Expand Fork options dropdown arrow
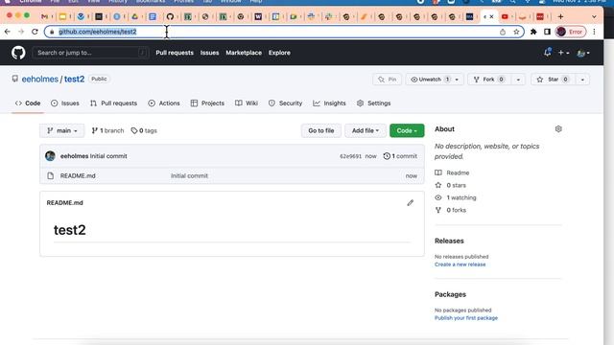This screenshot has height=345, width=614. [x=518, y=80]
